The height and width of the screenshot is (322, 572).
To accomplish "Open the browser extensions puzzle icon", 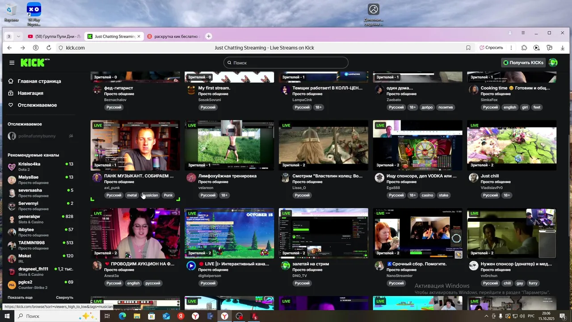I will pos(524,48).
